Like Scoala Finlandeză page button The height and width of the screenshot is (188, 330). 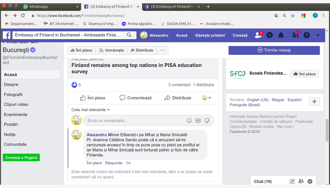click(x=304, y=74)
